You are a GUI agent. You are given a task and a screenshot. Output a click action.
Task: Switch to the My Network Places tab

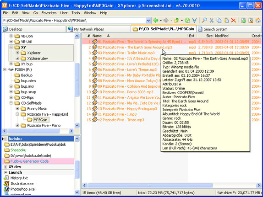tap(99, 29)
